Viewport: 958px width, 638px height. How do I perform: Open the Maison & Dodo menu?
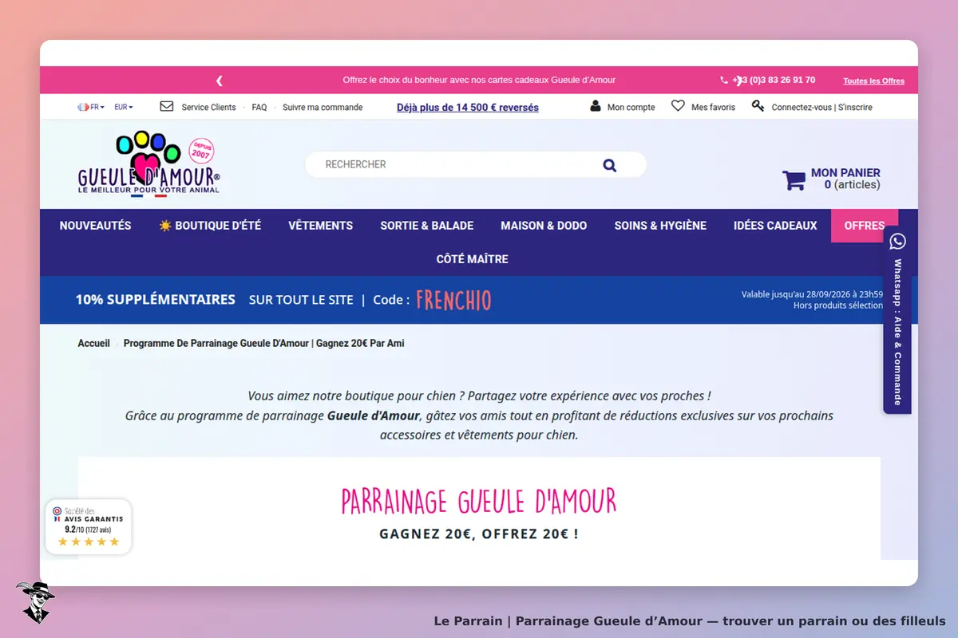tap(544, 226)
